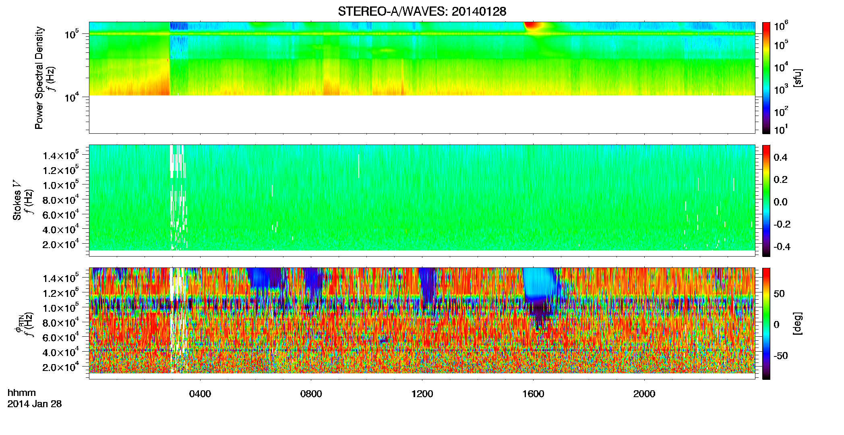
Task: Click the 0.0 label on the Stokes colorbar
Action: pyautogui.click(x=780, y=202)
